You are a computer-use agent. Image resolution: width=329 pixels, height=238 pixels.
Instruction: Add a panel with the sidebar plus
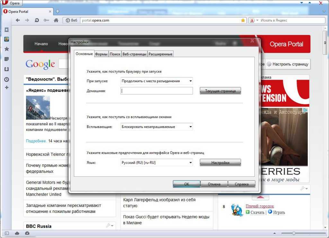click(7, 87)
